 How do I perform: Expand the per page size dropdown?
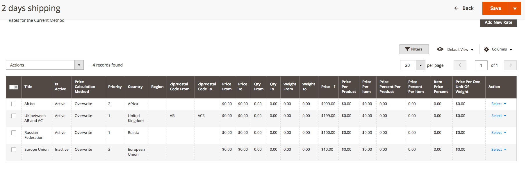tap(420, 65)
